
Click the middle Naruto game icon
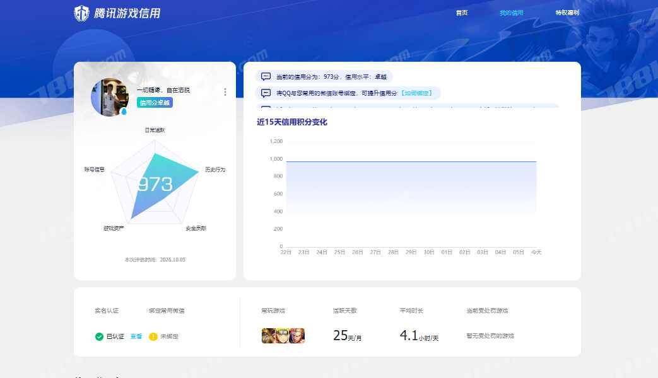point(283,336)
